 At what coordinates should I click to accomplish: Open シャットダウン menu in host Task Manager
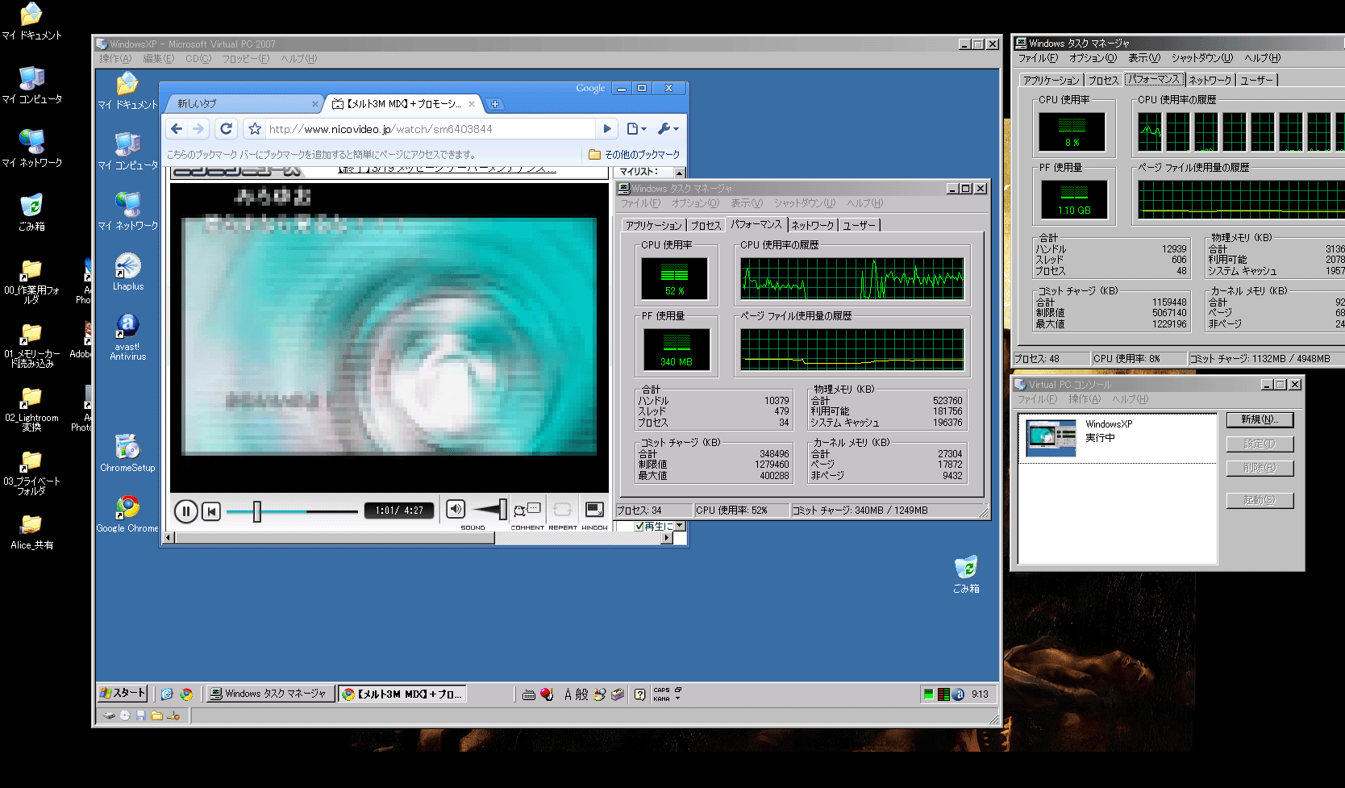click(1202, 58)
